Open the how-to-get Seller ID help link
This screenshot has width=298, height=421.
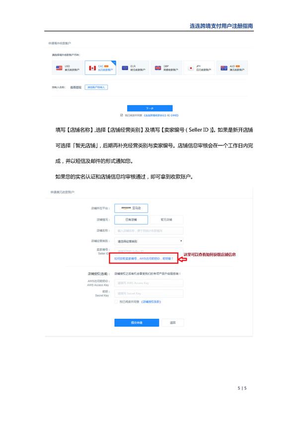click(x=144, y=259)
